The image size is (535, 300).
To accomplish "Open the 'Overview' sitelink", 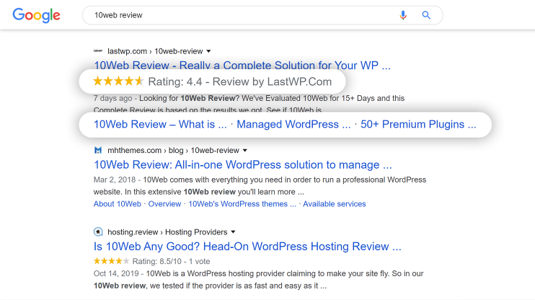I will [164, 204].
